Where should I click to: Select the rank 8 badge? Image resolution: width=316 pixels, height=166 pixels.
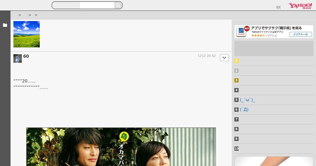236,129
